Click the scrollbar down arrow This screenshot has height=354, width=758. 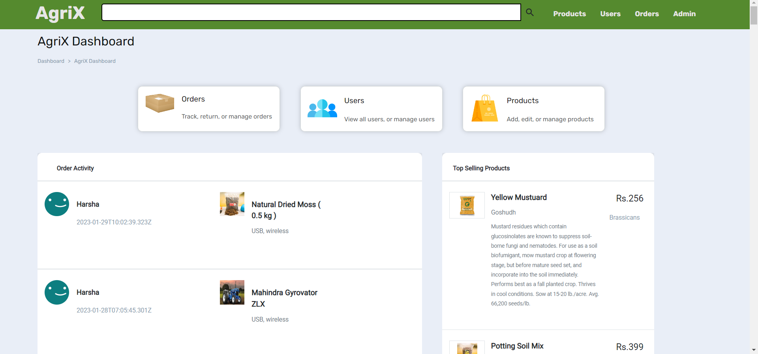click(x=754, y=350)
